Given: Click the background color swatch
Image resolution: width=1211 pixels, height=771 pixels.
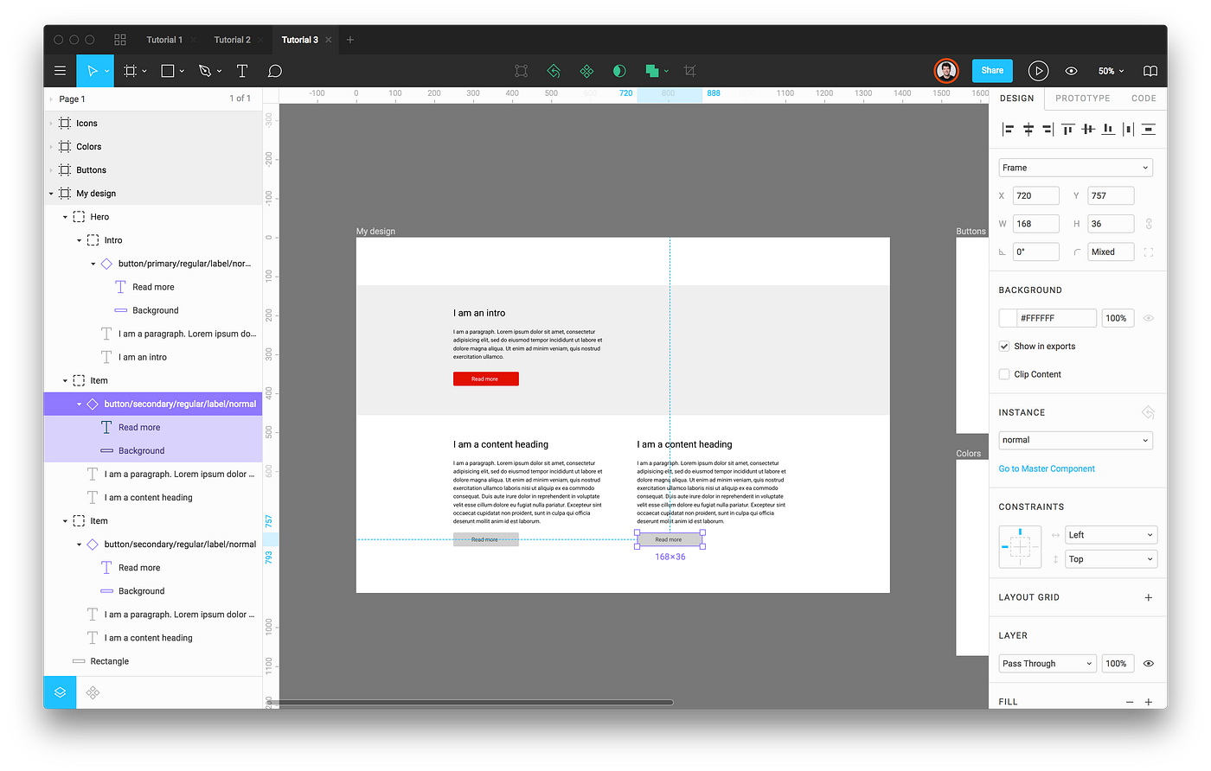Looking at the screenshot, I should coord(1008,318).
